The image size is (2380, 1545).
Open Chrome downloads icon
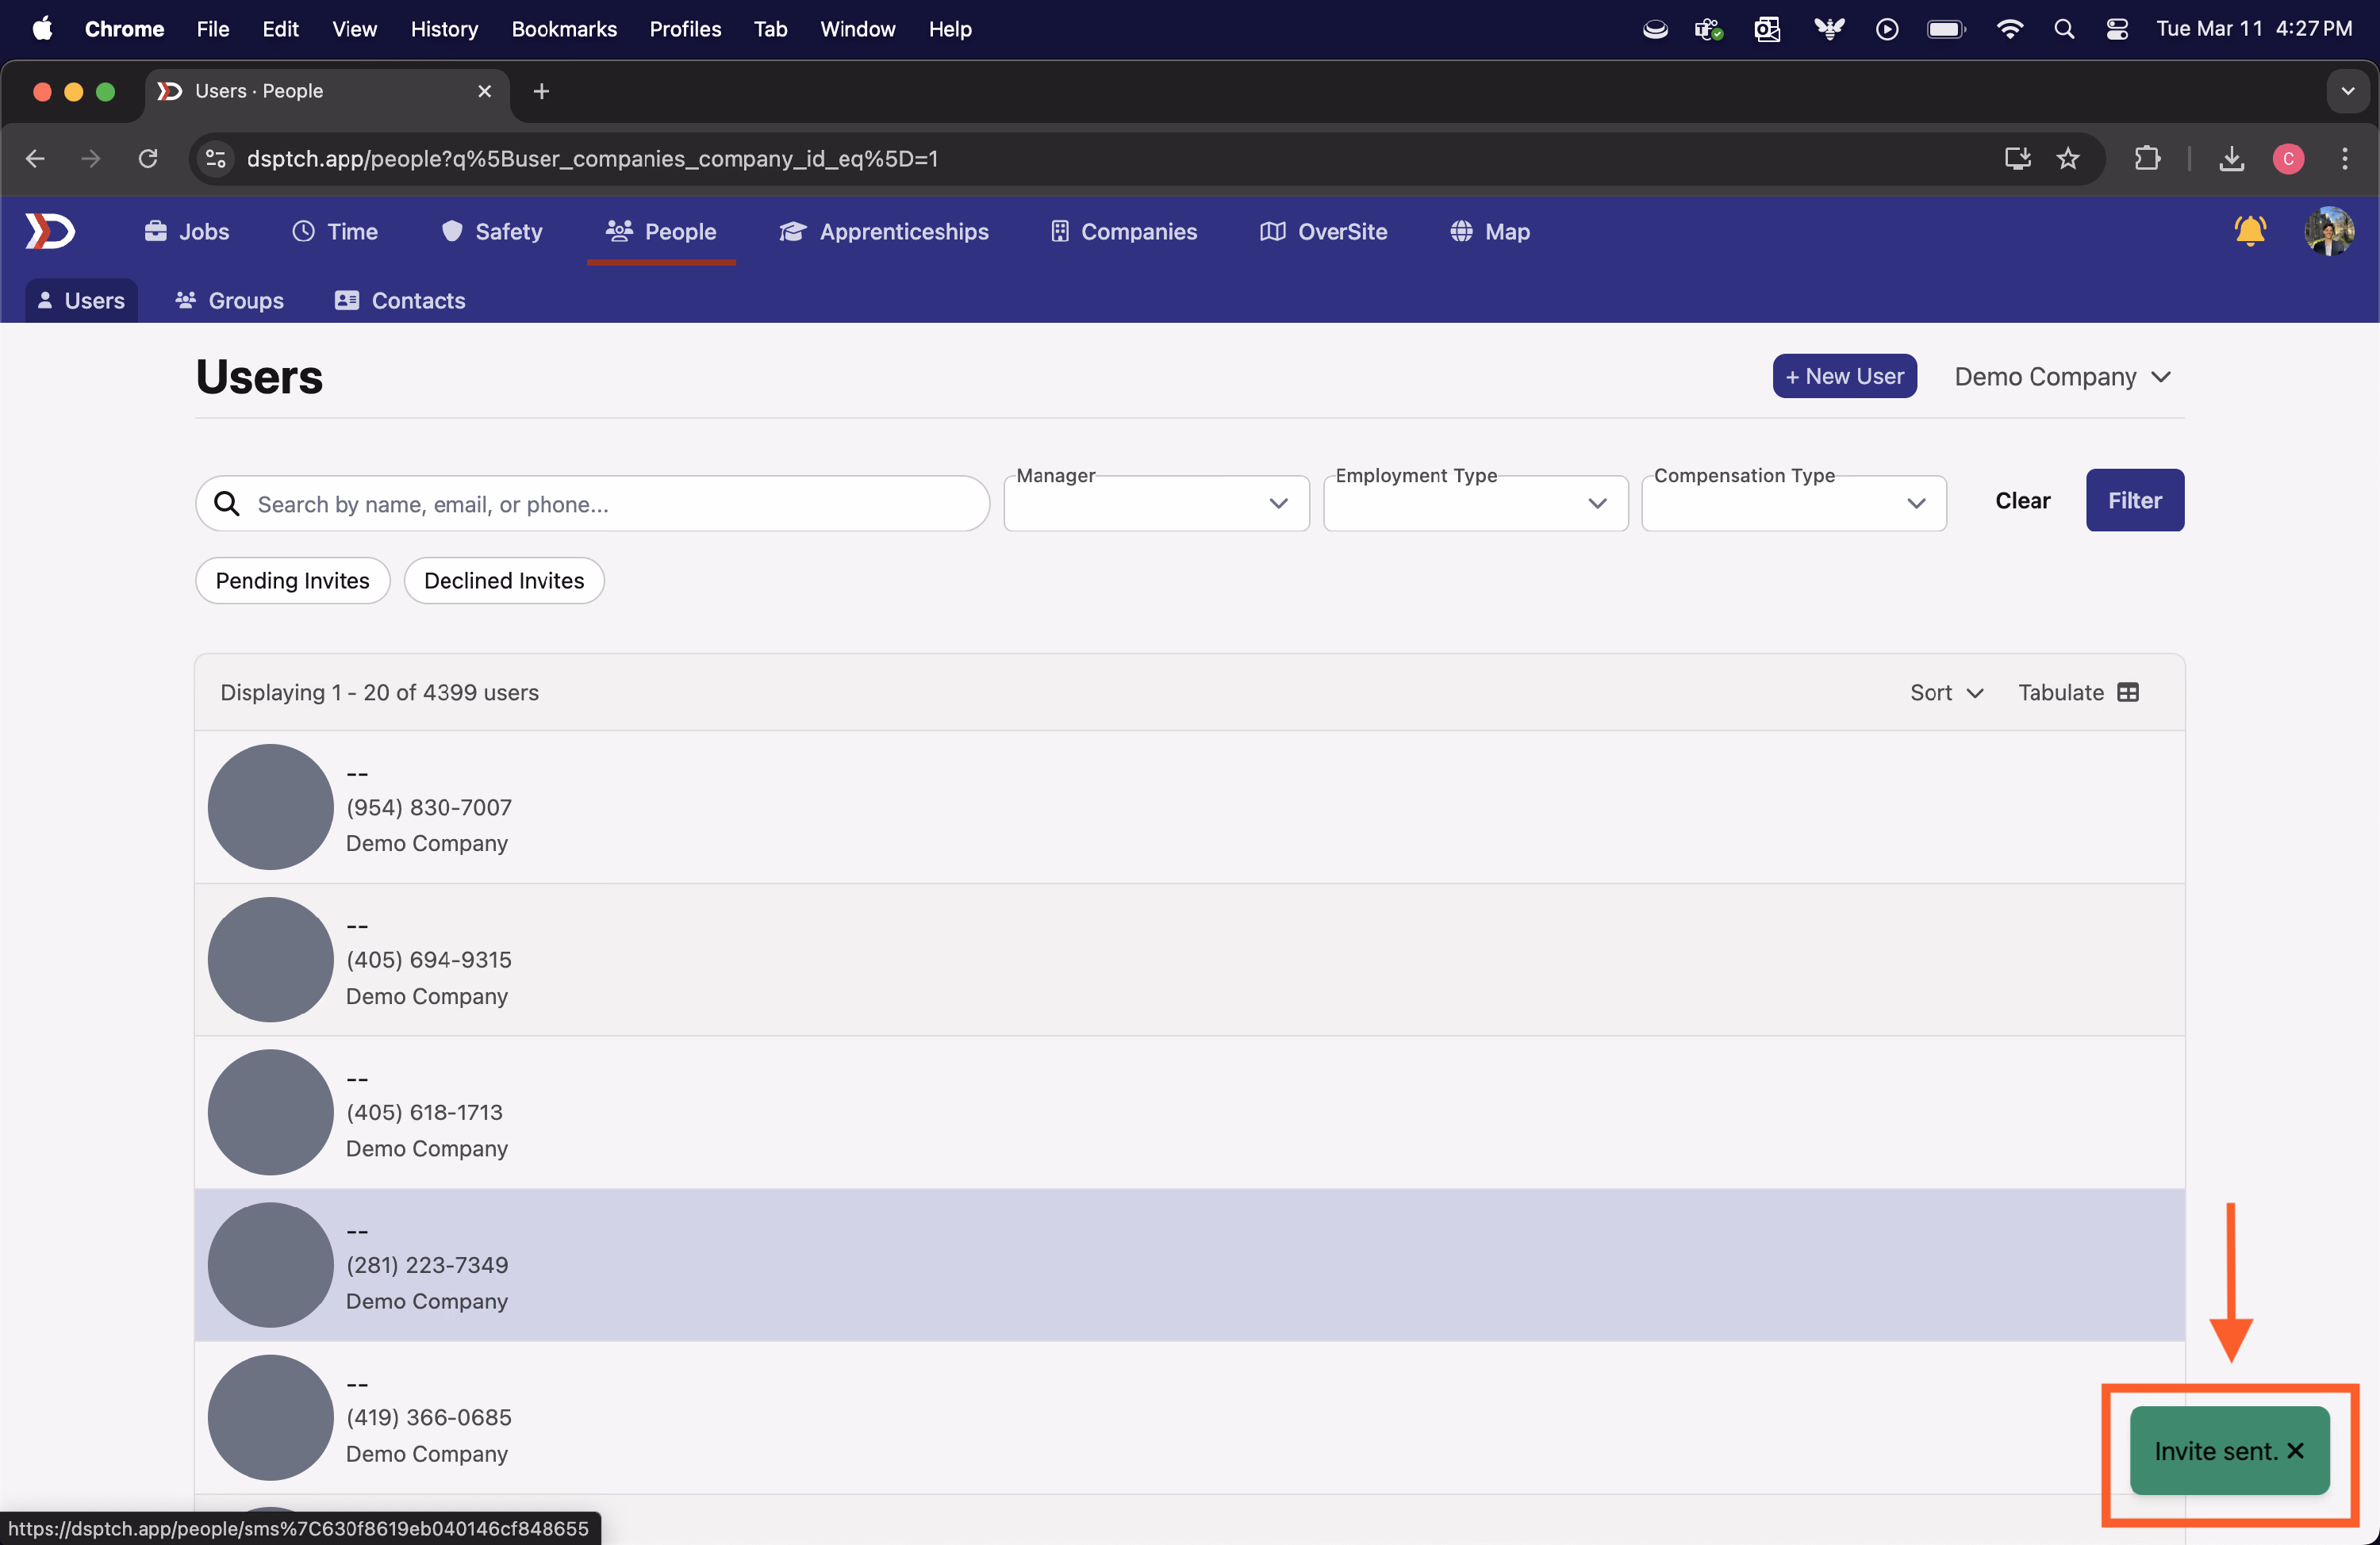(2232, 158)
